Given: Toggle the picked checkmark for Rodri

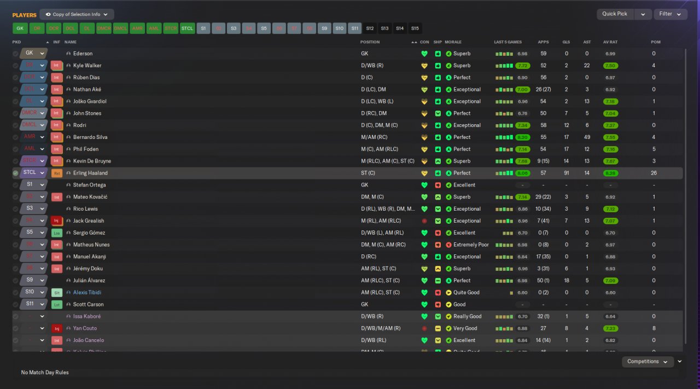Looking at the screenshot, I should click(15, 125).
